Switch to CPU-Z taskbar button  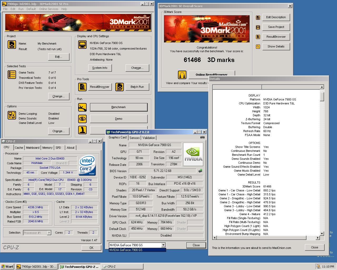coord(122,267)
